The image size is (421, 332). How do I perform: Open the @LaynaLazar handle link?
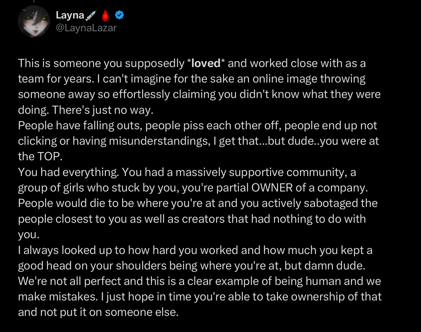tap(86, 28)
